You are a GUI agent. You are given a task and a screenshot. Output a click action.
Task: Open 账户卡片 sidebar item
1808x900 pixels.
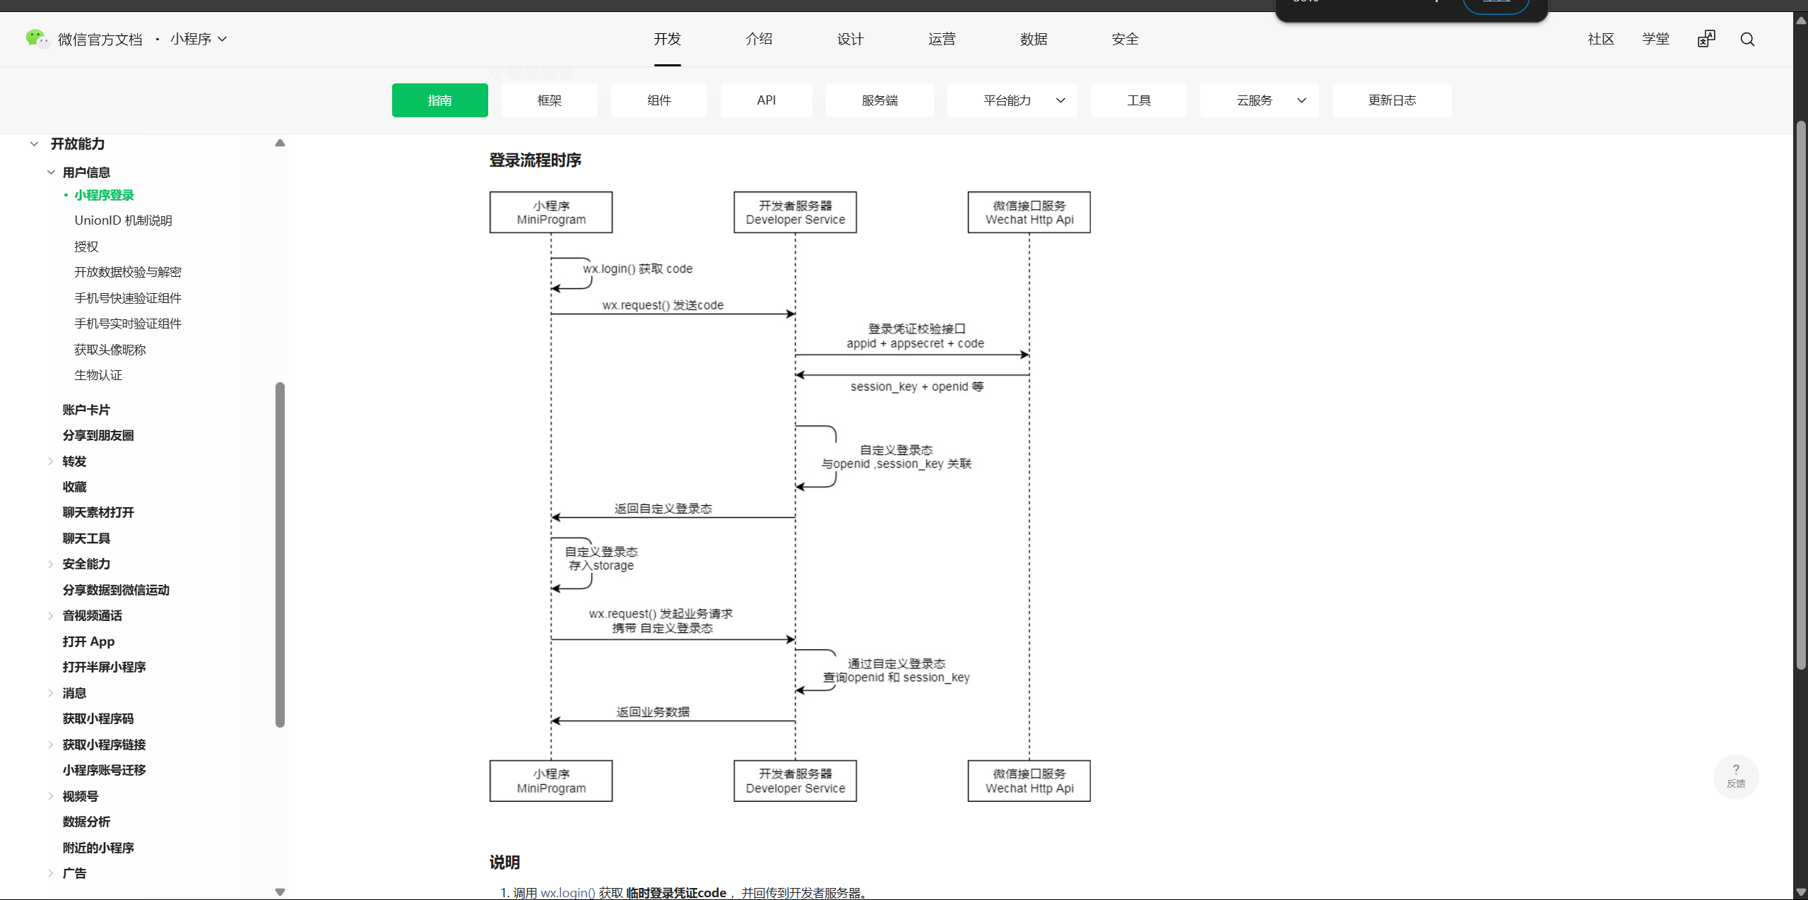point(86,410)
